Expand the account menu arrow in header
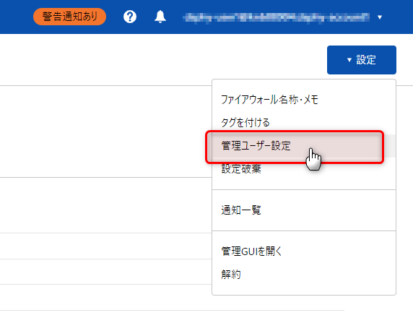 380,17
